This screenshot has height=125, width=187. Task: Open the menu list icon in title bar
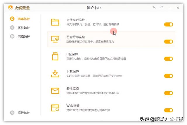point(162,8)
